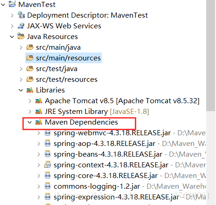216x205 pixels.
Task: Select src/test/java label
Action: click(56, 69)
